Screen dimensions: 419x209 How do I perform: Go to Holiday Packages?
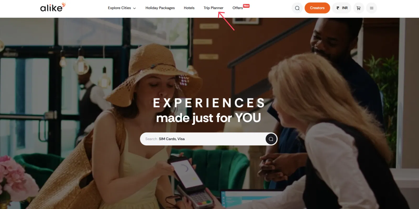click(x=160, y=8)
